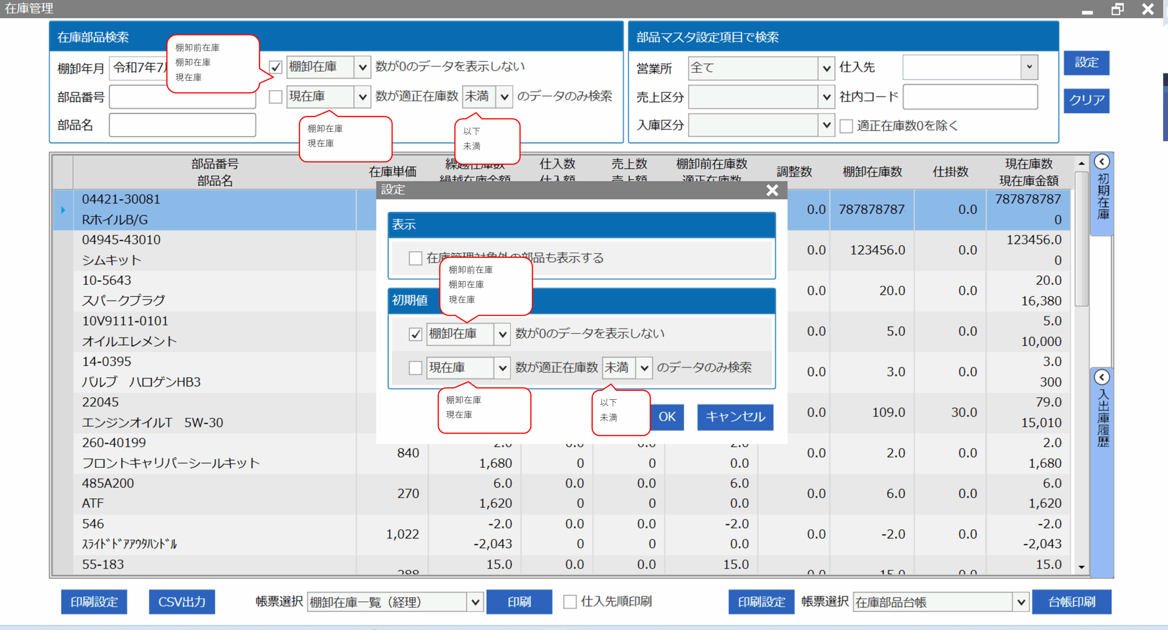Expand the 入出庫履歴 side panel arrow
This screenshot has width=1168, height=630.
pyautogui.click(x=1102, y=377)
